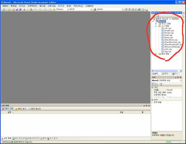The image size is (186, 144).
Task: Click the Toolbox toolbar icon
Action: [x=136, y=9]
